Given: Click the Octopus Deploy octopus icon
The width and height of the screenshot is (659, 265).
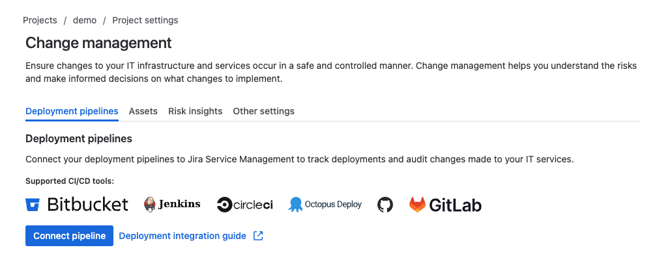Looking at the screenshot, I should (x=295, y=205).
